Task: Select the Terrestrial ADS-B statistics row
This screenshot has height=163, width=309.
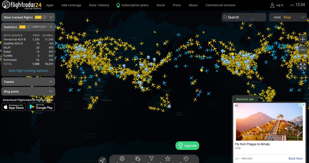Action: point(28,39)
